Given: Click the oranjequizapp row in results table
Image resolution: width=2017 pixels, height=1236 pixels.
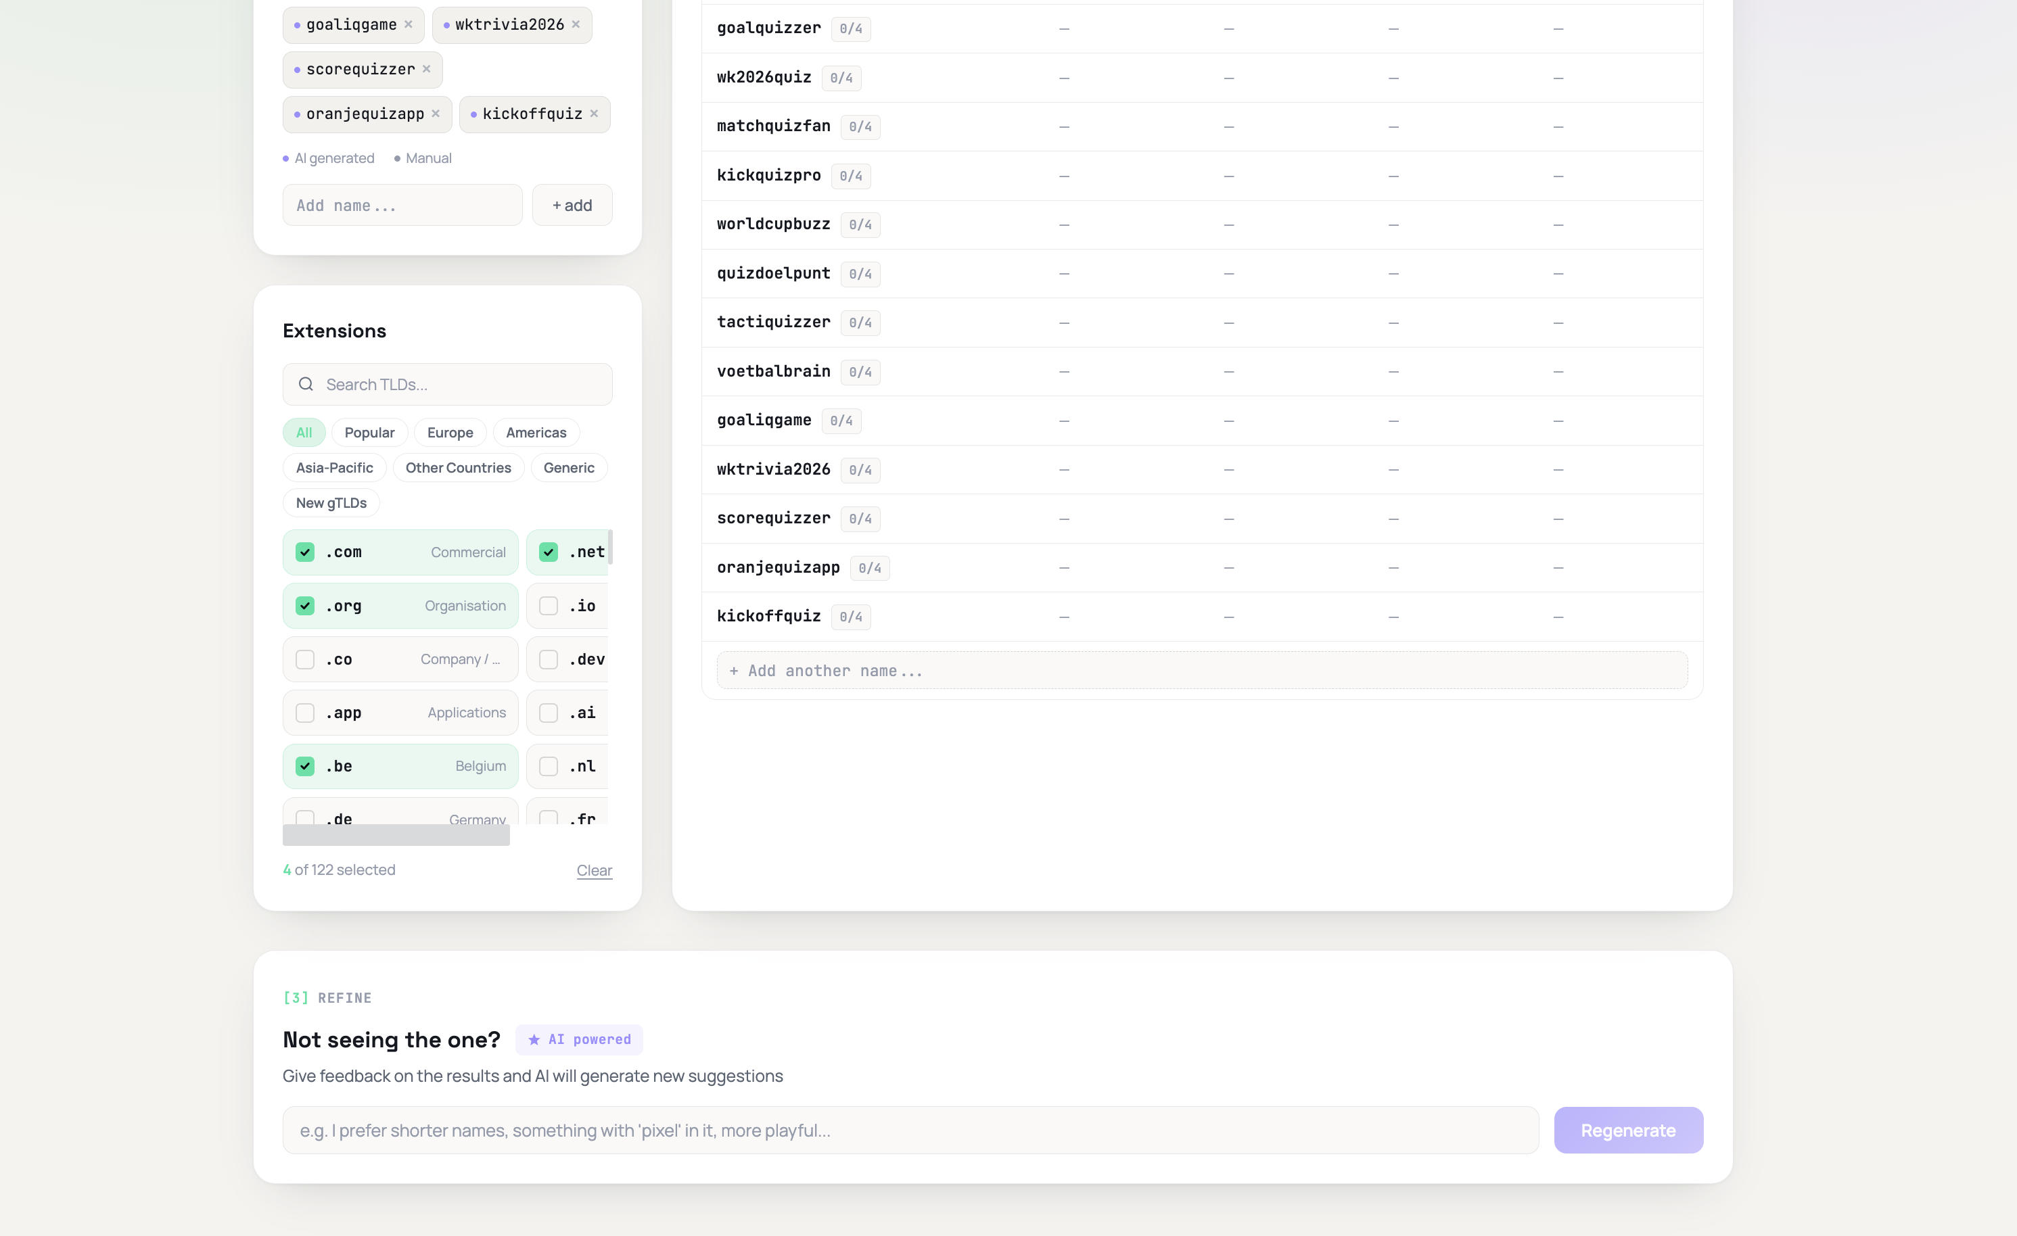Looking at the screenshot, I should [1203, 568].
